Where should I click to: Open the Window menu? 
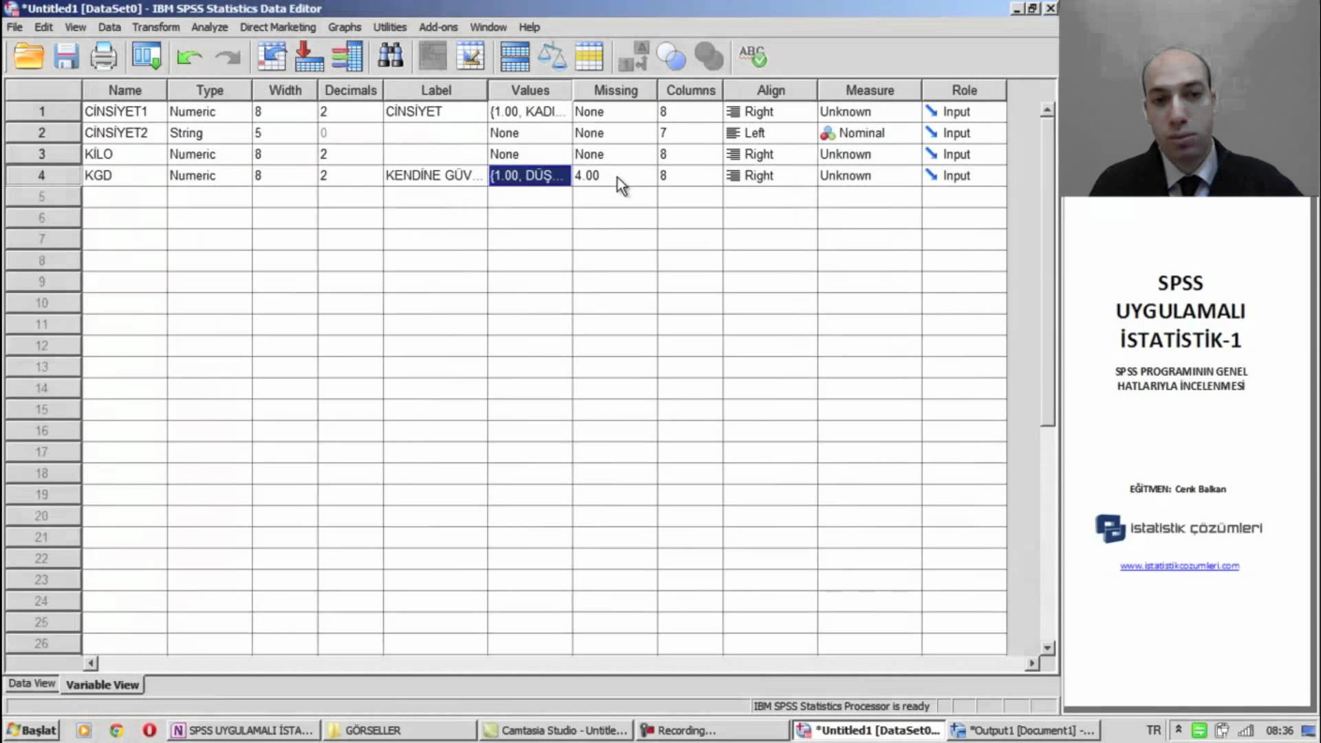488,27
